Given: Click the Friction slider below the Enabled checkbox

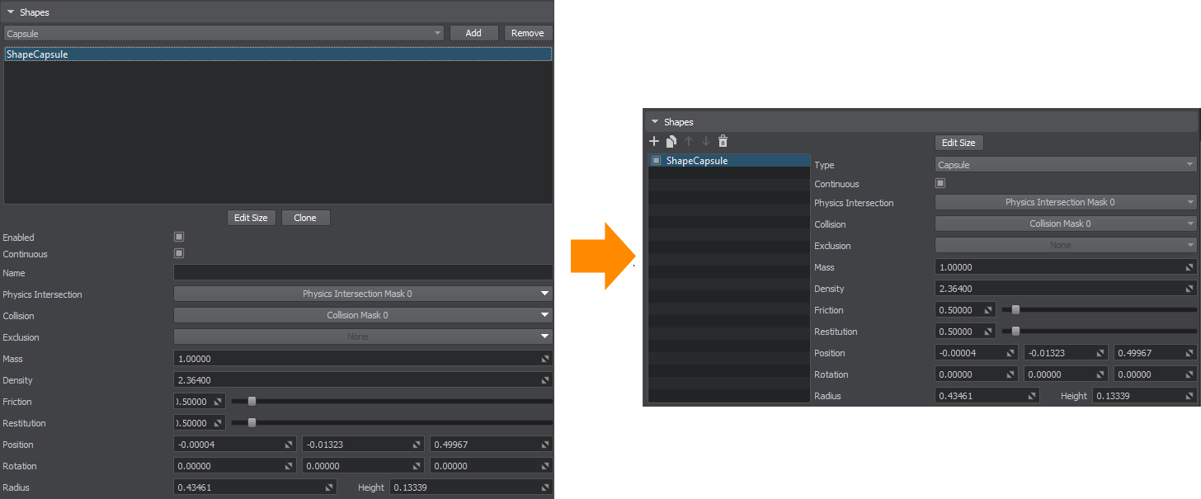Looking at the screenshot, I should 392,402.
